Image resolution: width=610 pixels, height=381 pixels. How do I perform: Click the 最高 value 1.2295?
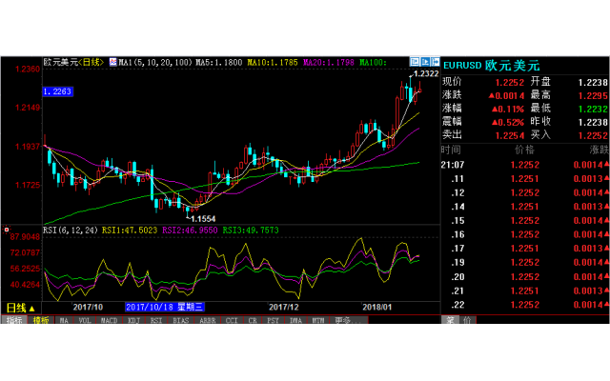pos(593,95)
